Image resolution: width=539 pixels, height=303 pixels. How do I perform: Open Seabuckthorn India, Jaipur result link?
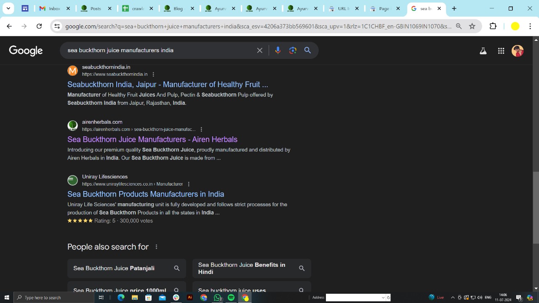[x=168, y=85]
